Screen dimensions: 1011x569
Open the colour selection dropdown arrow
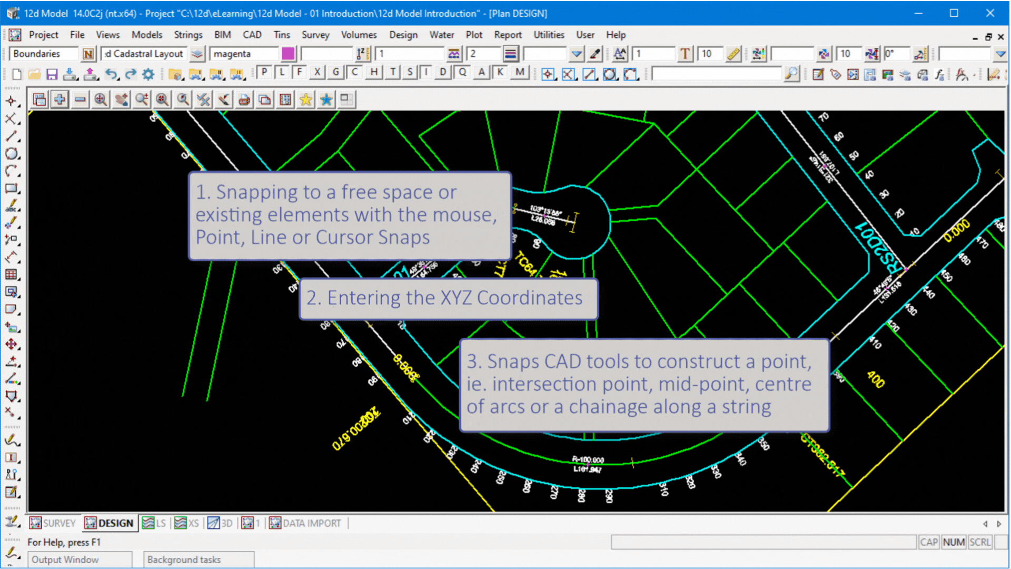tap(576, 53)
